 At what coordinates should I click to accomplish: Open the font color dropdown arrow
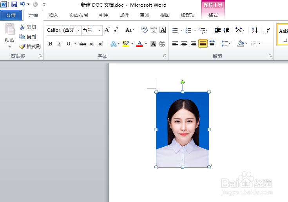[146, 44]
